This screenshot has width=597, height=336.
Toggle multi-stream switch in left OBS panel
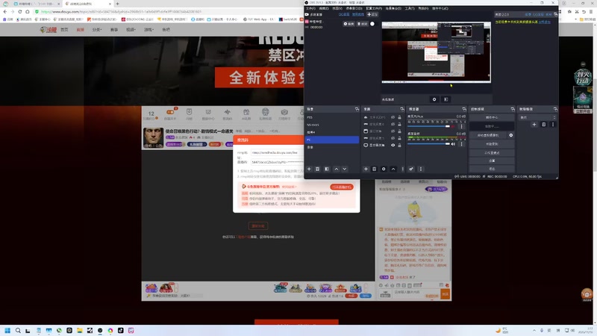(372, 24)
